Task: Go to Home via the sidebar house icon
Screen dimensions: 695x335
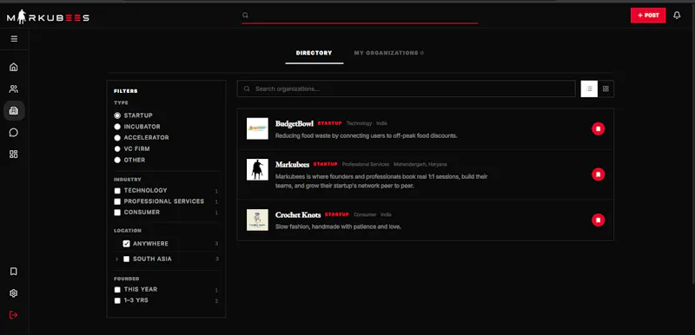Action: pyautogui.click(x=14, y=68)
